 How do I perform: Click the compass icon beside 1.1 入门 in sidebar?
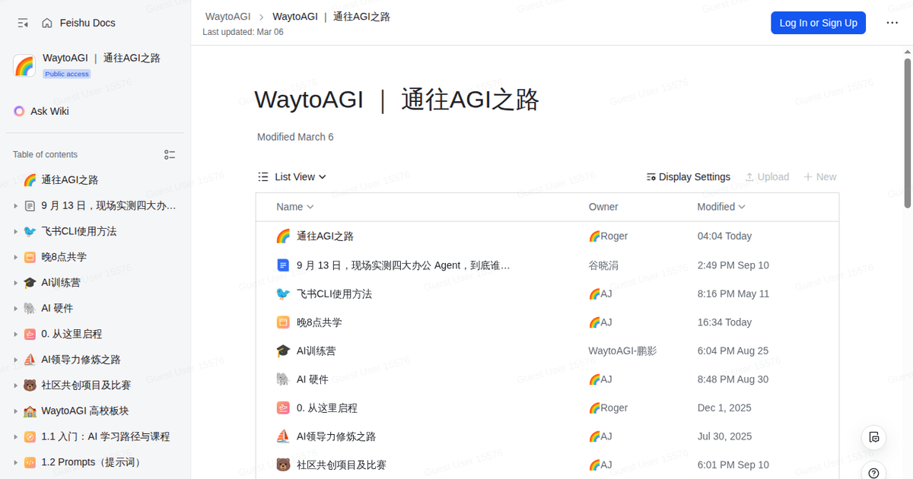click(30, 436)
